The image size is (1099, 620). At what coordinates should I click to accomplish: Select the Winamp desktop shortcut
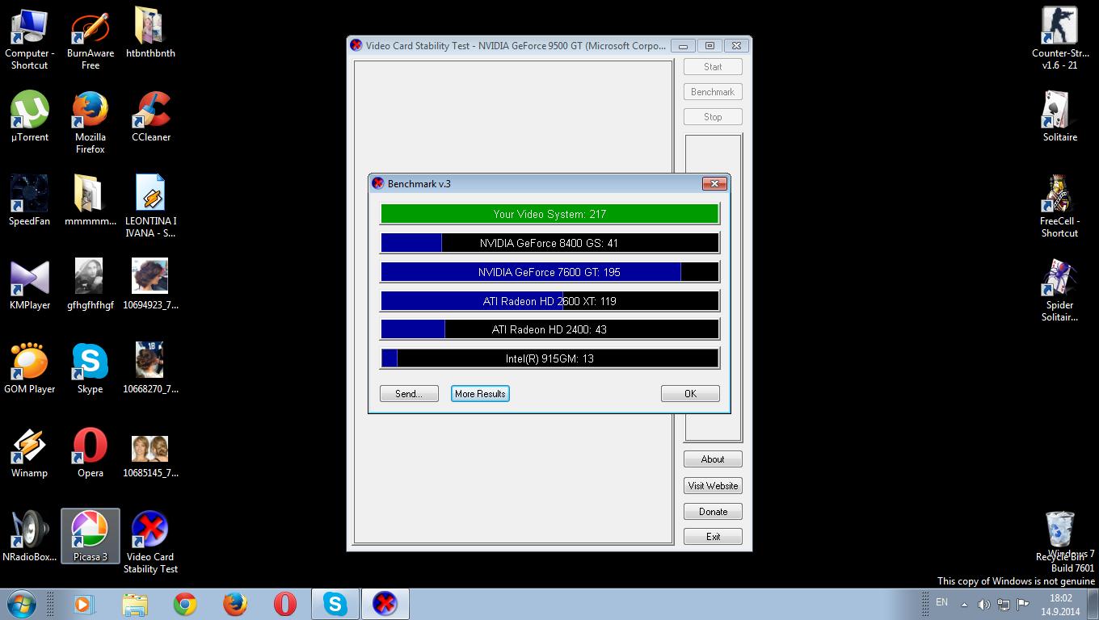pyautogui.click(x=30, y=452)
